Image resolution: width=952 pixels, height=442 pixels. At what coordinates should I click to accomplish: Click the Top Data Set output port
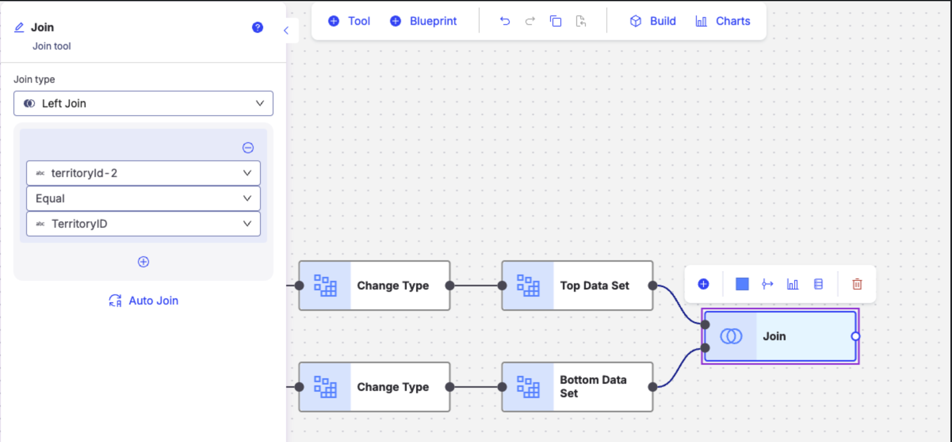[x=653, y=286]
